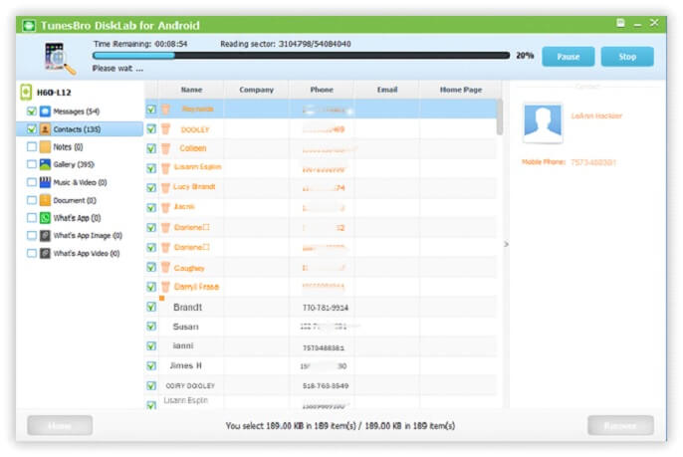Screen dimensions: 683x457
Task: Click the deleted trash icon beside Colleen
Action: click(x=165, y=148)
